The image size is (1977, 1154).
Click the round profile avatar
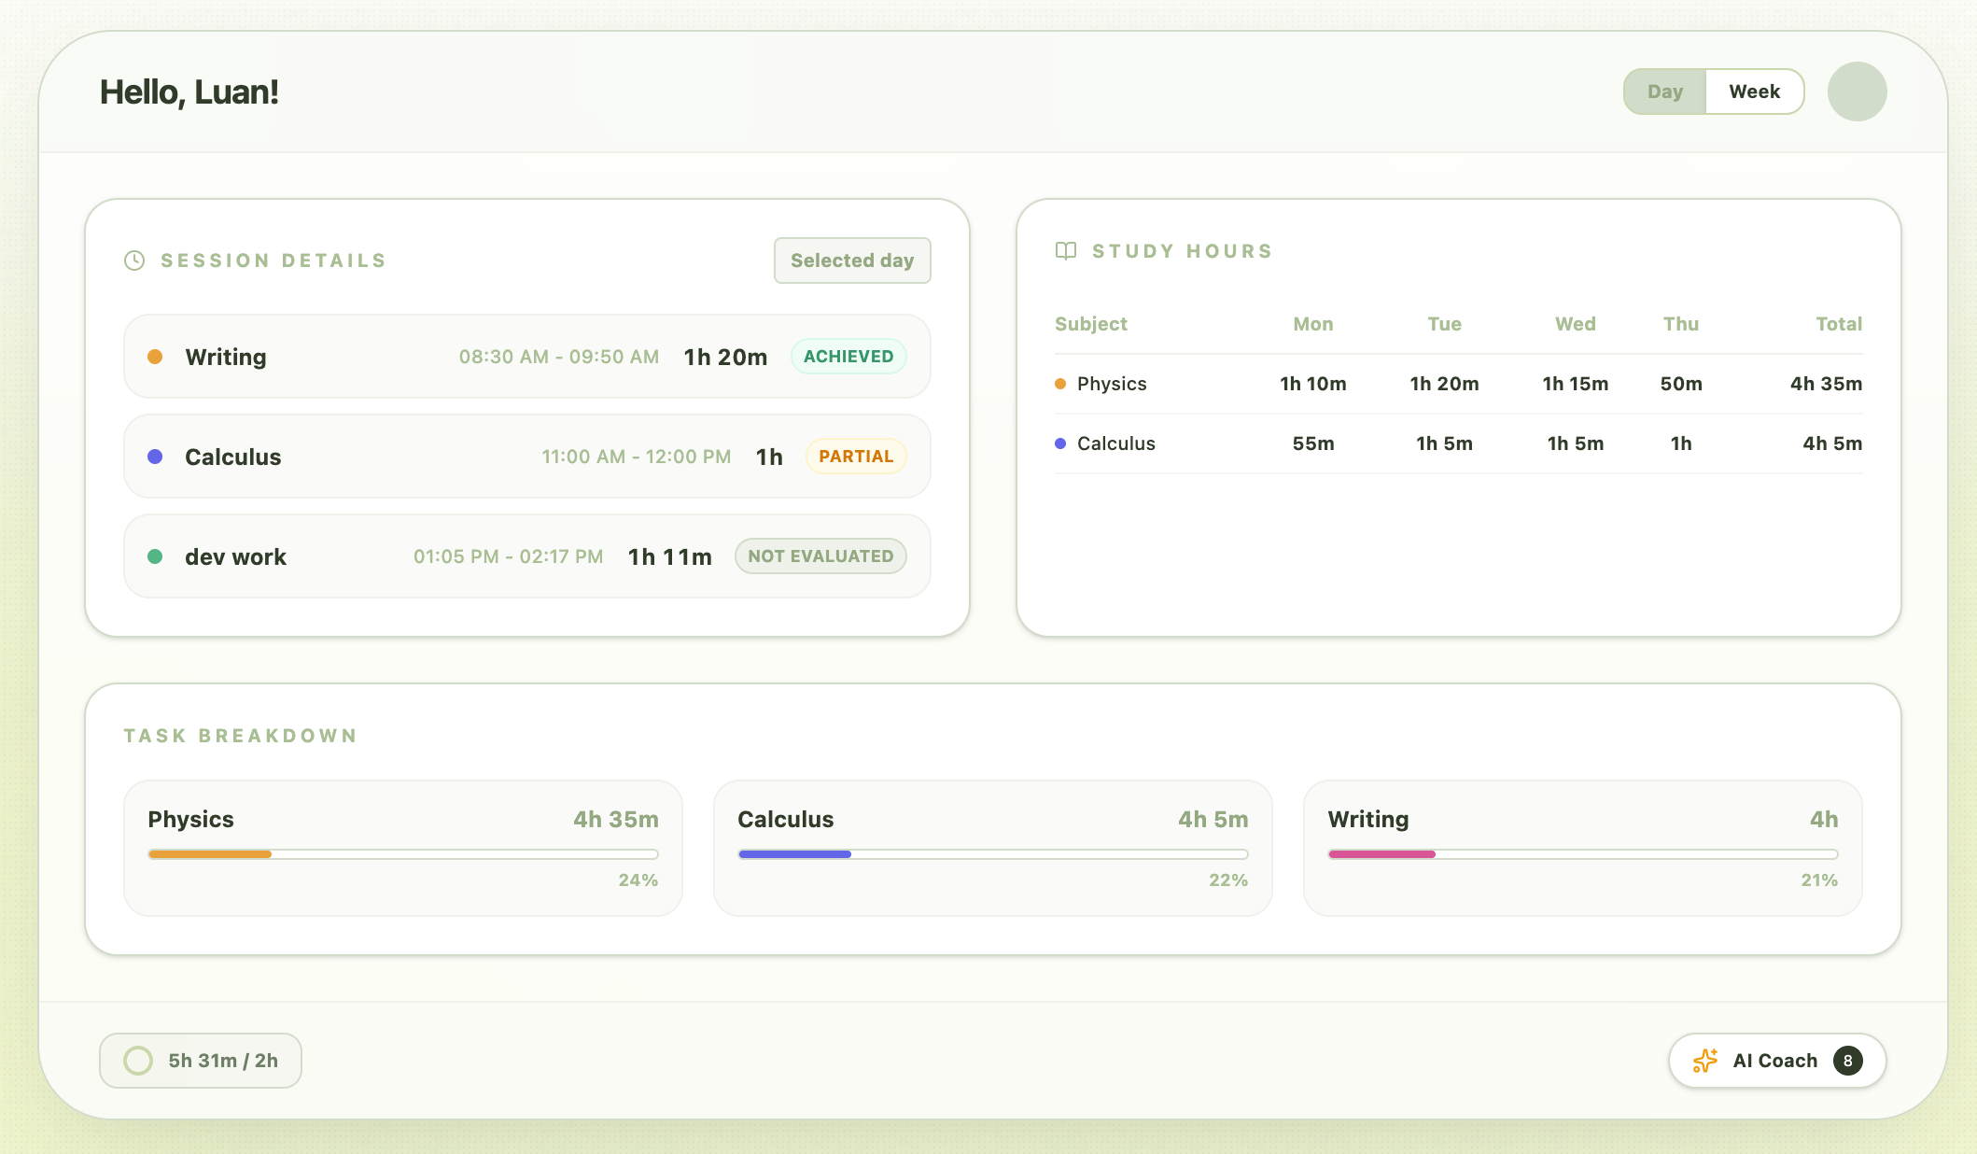point(1857,91)
